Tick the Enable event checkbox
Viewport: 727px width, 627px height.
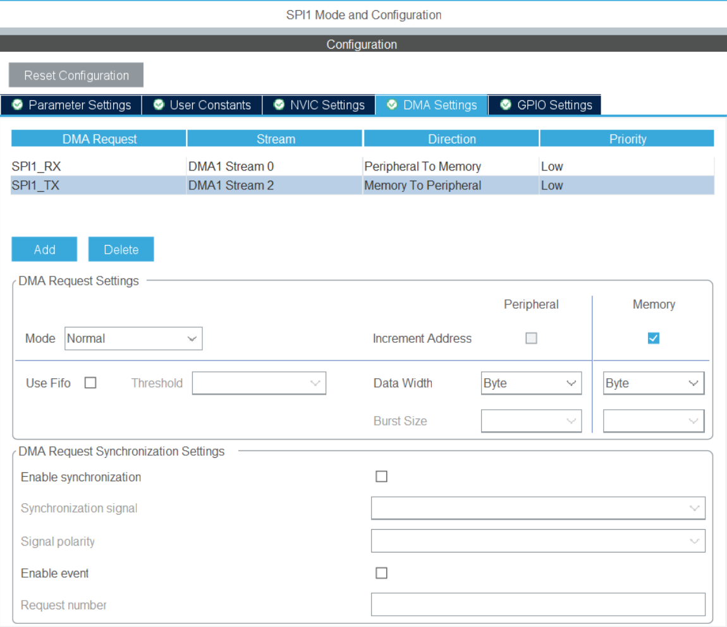(x=381, y=573)
